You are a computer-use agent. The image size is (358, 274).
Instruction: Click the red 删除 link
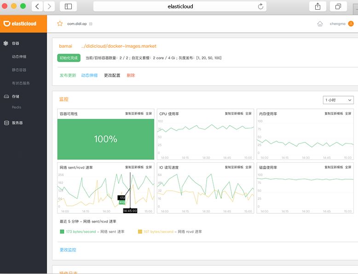(x=131, y=75)
